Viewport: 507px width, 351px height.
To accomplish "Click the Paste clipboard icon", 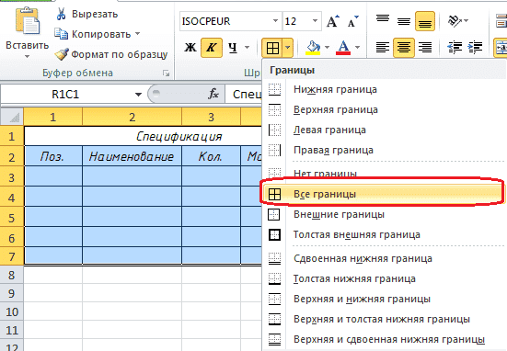I will [x=27, y=20].
